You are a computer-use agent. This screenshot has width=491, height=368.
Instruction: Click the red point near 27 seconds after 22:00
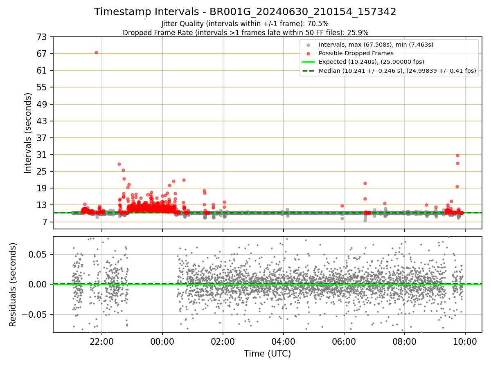(119, 164)
